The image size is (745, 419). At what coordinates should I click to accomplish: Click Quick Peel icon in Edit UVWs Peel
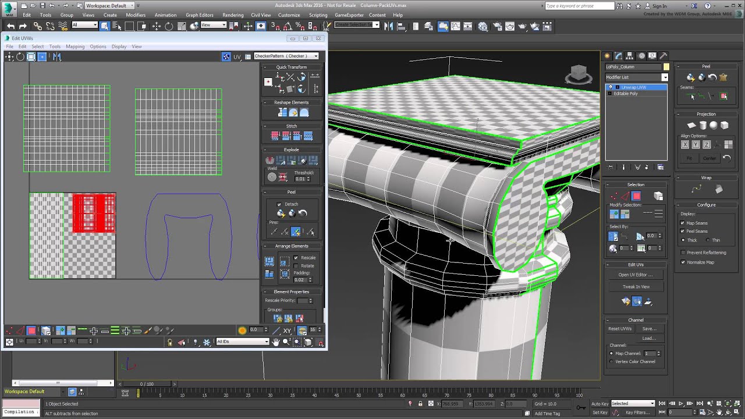point(281,214)
